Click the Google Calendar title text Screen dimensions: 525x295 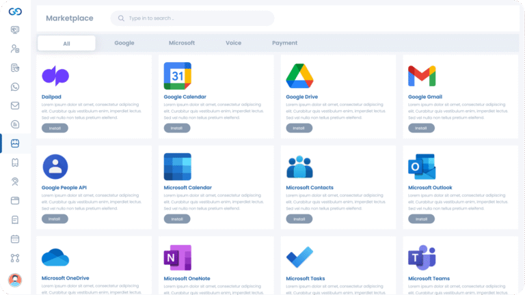coord(185,97)
